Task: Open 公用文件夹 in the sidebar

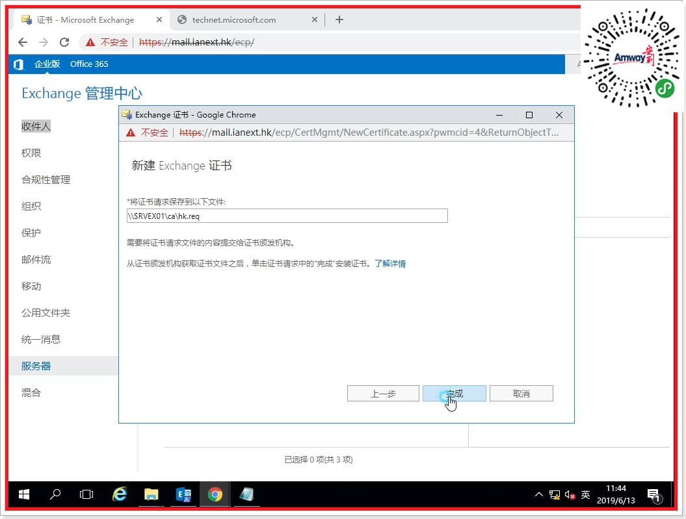Action: point(46,313)
